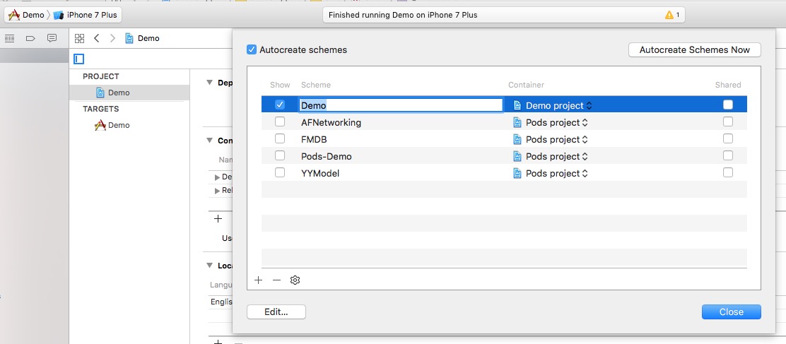Click the Demo scheme name text field

[400, 105]
